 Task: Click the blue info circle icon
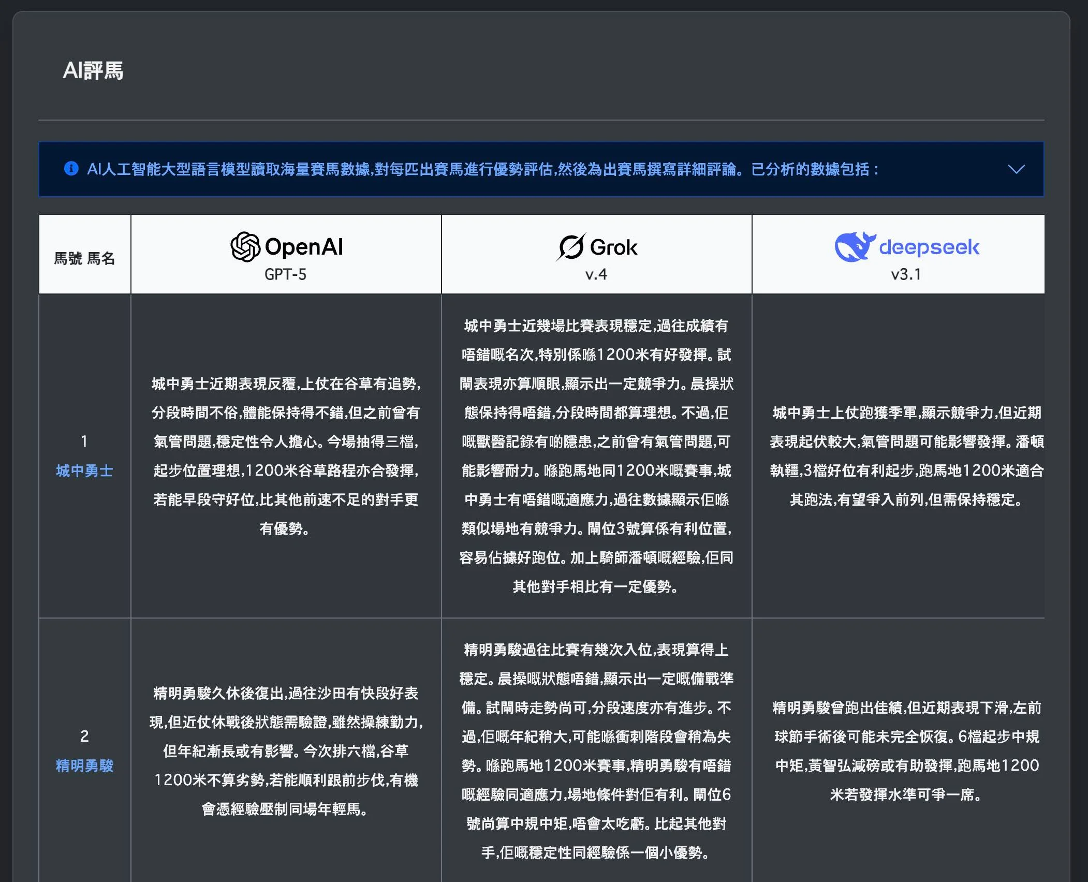pos(71,169)
